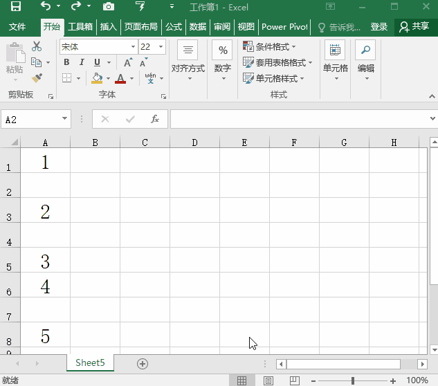The image size is (438, 386).
Task: Click the lightning filter quick access icon
Action: pyautogui.click(x=140, y=6)
